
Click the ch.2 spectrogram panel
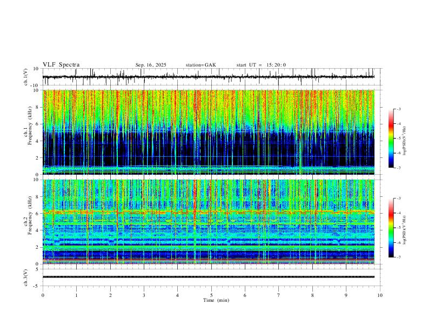click(x=209, y=222)
